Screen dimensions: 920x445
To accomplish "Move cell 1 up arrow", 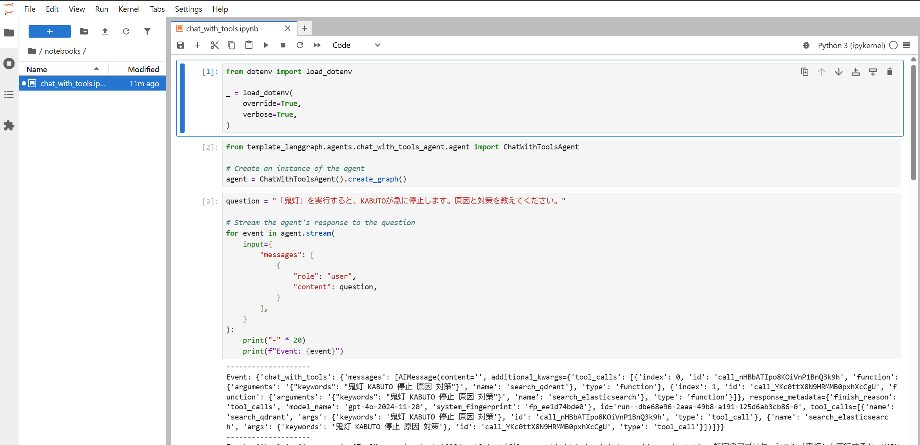I will [822, 72].
